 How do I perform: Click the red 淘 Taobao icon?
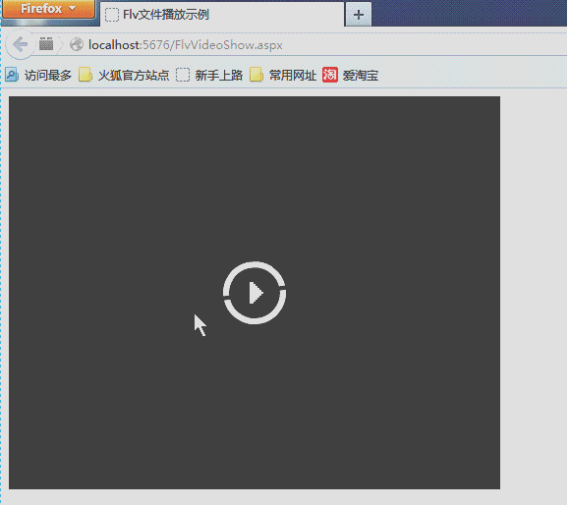[x=330, y=75]
